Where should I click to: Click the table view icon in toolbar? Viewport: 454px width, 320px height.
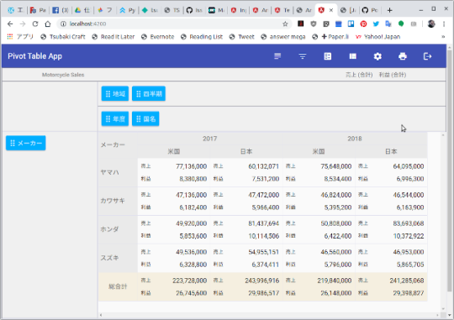352,56
